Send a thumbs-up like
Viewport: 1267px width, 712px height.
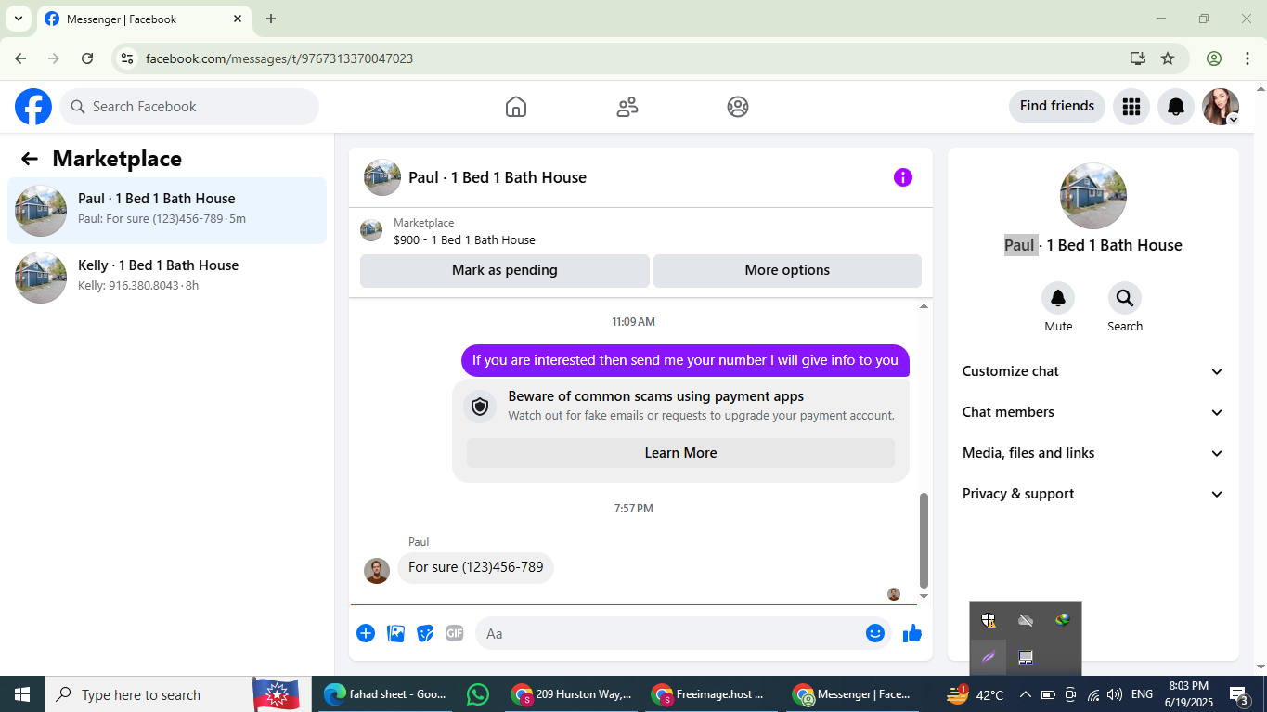point(912,633)
